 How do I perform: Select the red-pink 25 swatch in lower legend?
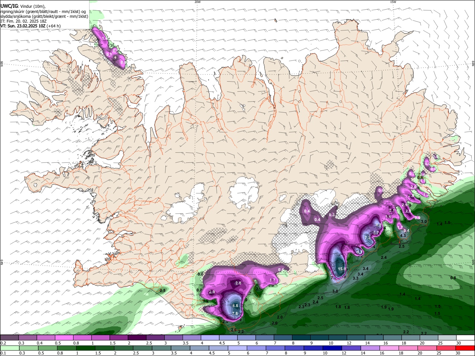(x=446, y=348)
